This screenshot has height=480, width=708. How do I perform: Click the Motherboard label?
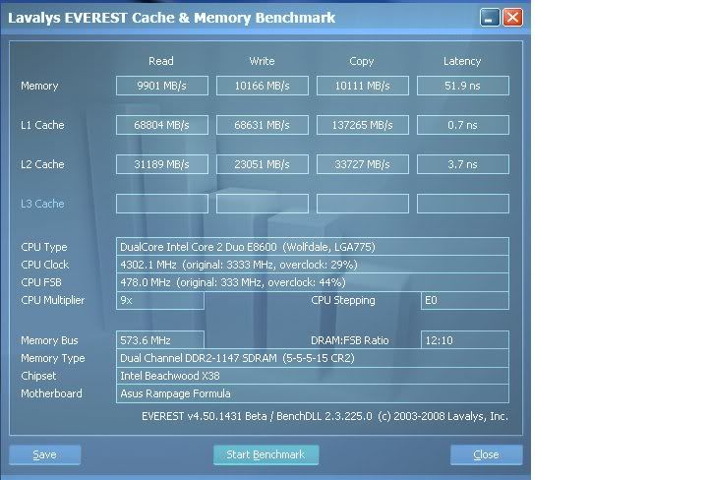[x=51, y=393]
